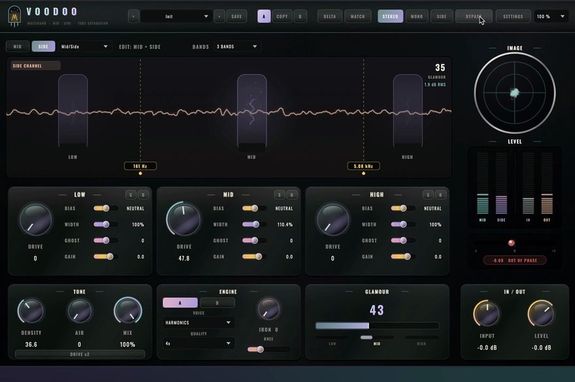Viewport: 575px width, 382px height.
Task: Click the LOW band DRIVE knob
Action: [x=35, y=220]
